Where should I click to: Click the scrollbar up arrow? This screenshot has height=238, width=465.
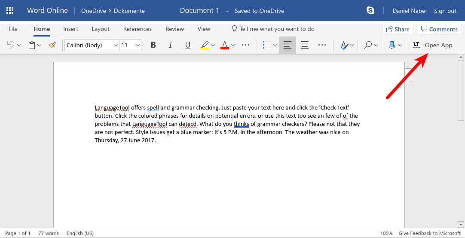[461, 57]
